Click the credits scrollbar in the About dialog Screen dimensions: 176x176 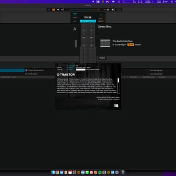coord(118,86)
